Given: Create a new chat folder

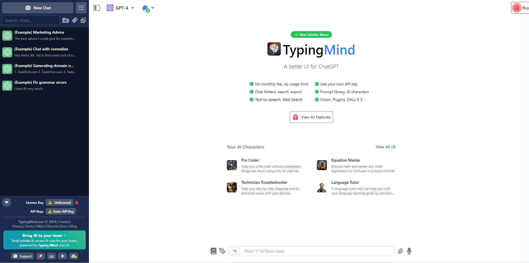Looking at the screenshot, I should pyautogui.click(x=66, y=20).
